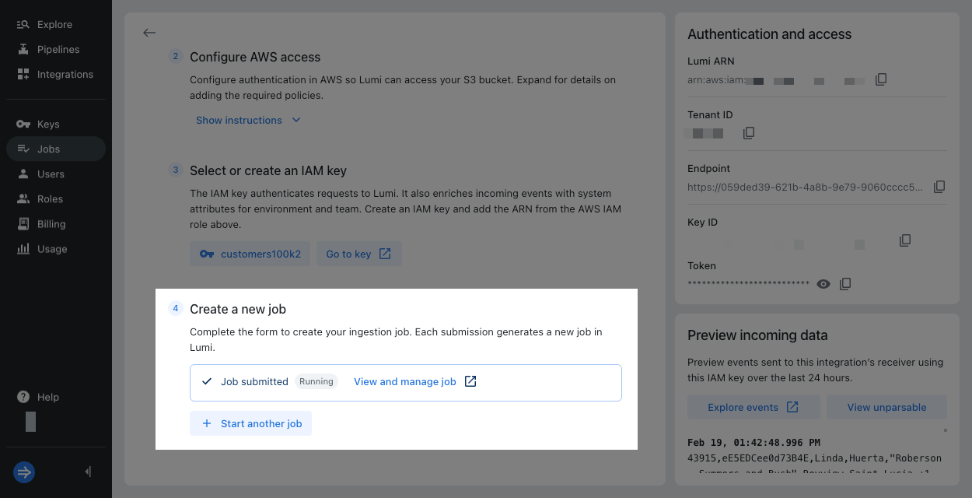Go to the Pipelines page
The height and width of the screenshot is (498, 972).
click(x=58, y=50)
